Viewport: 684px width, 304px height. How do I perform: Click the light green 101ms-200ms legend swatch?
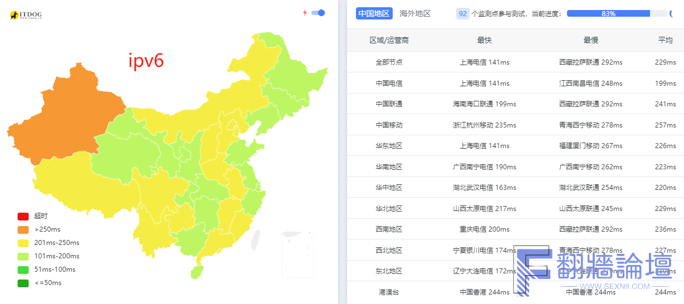[x=23, y=256]
